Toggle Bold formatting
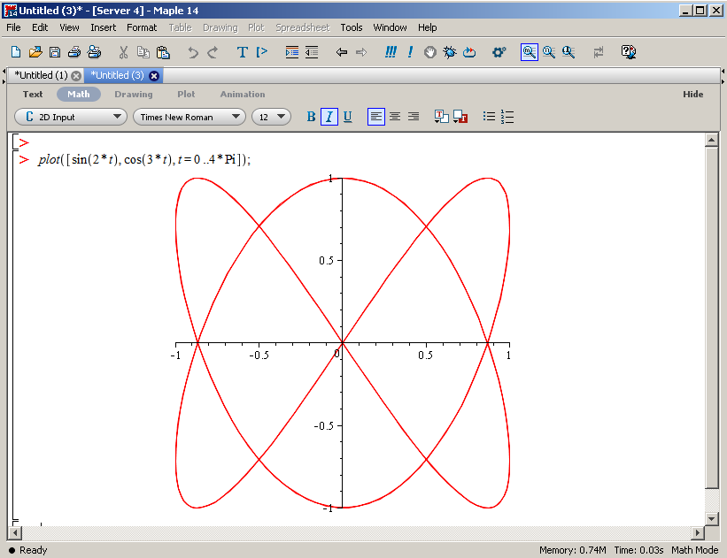727x558 pixels. 311,117
